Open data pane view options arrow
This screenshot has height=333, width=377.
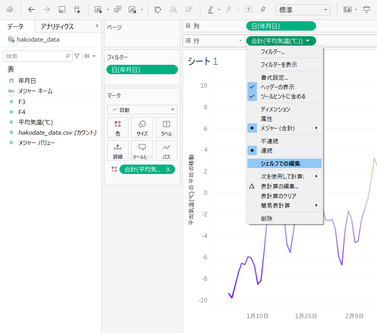pos(94,56)
